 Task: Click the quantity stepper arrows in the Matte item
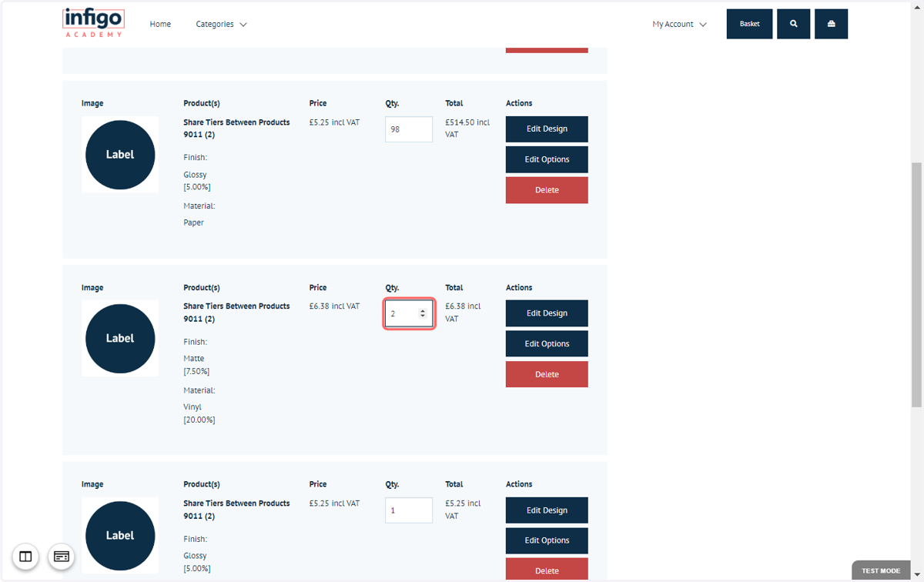click(422, 313)
